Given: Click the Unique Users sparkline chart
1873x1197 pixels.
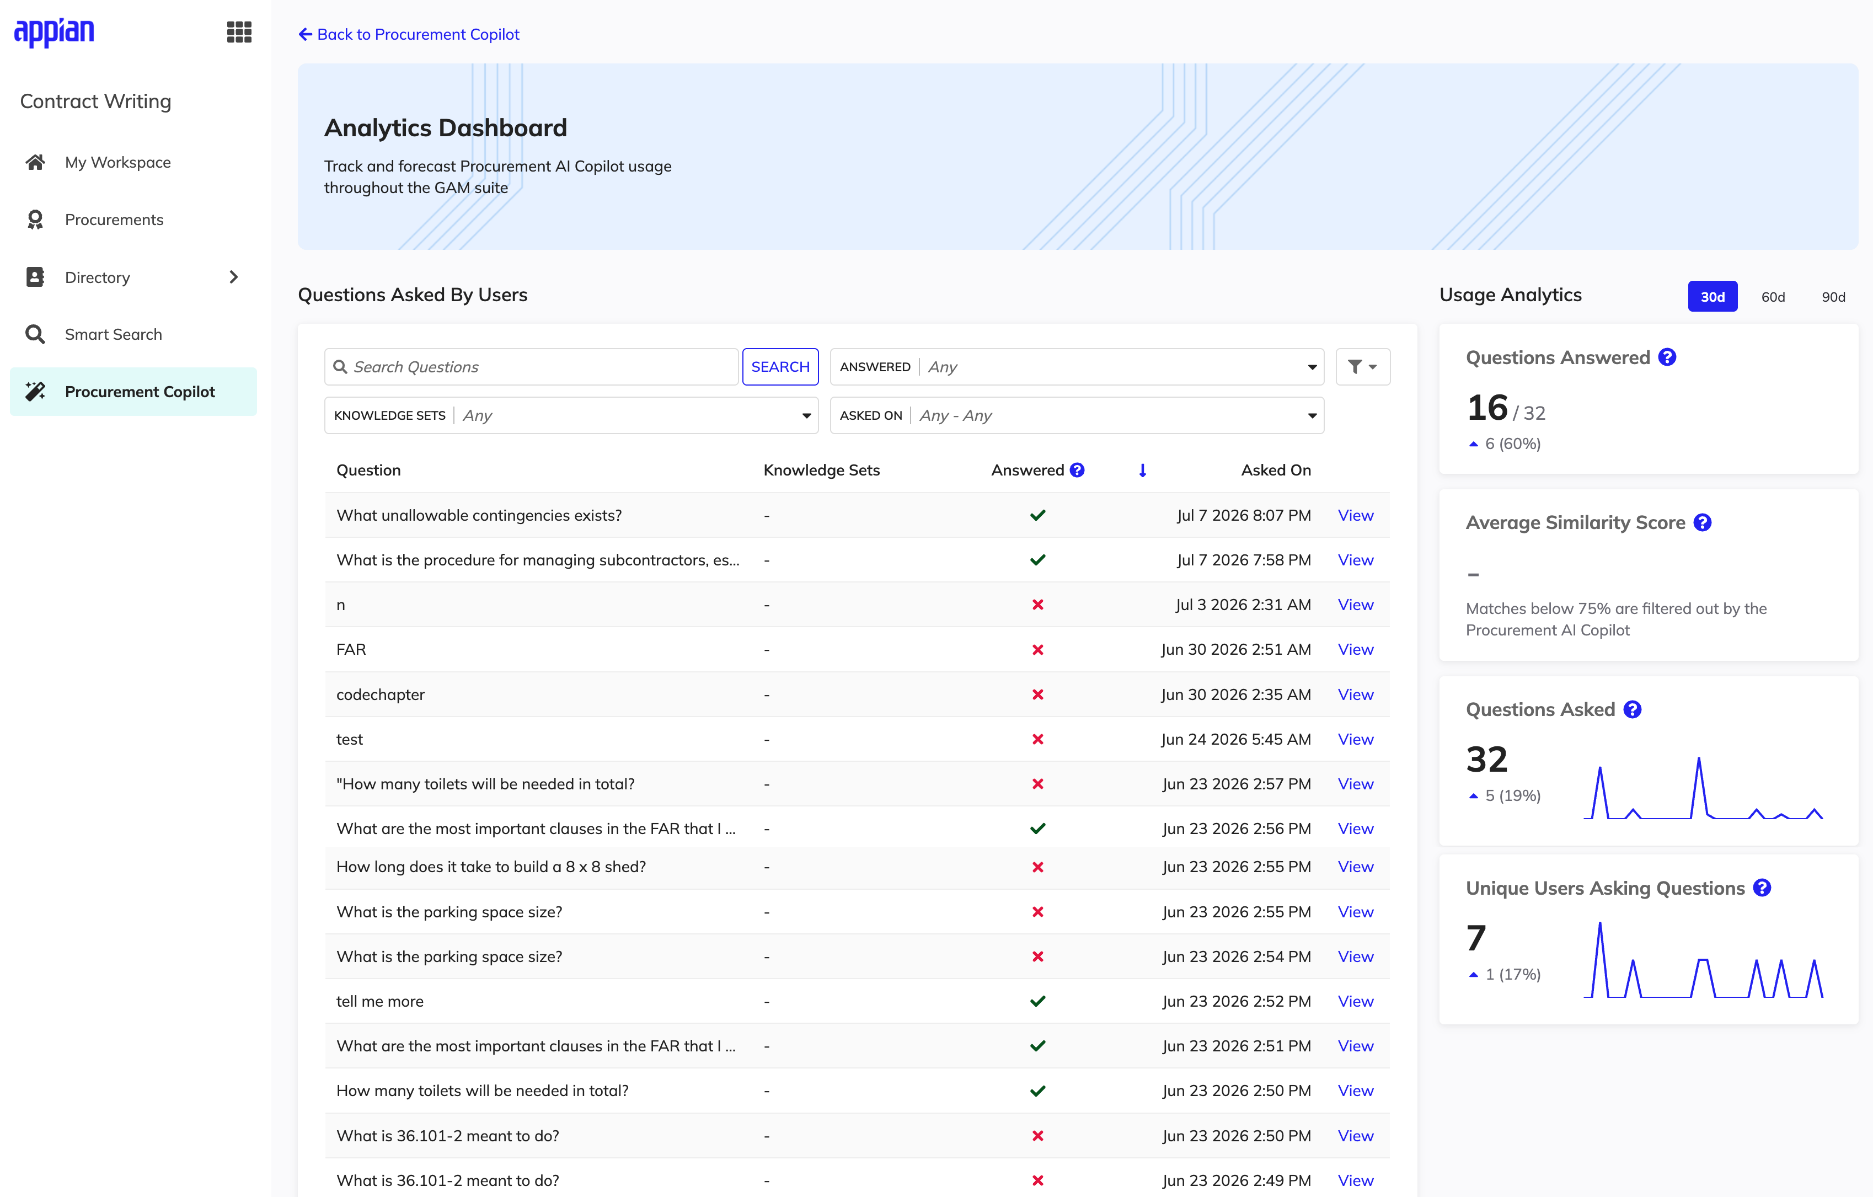Looking at the screenshot, I should (x=1704, y=959).
